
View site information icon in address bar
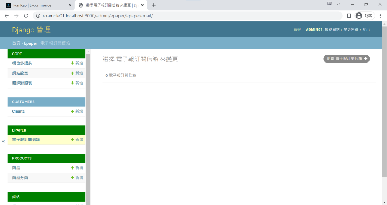click(38, 16)
